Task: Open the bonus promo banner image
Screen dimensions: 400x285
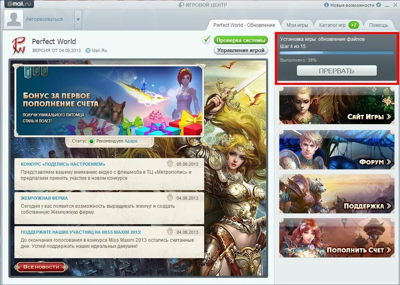Action: 109,101
